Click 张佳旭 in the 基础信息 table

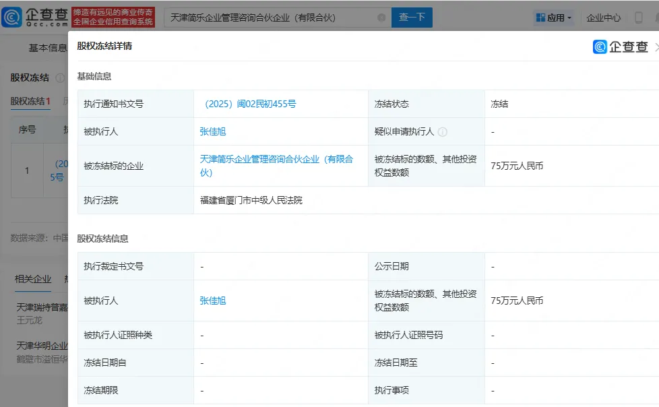click(213, 132)
